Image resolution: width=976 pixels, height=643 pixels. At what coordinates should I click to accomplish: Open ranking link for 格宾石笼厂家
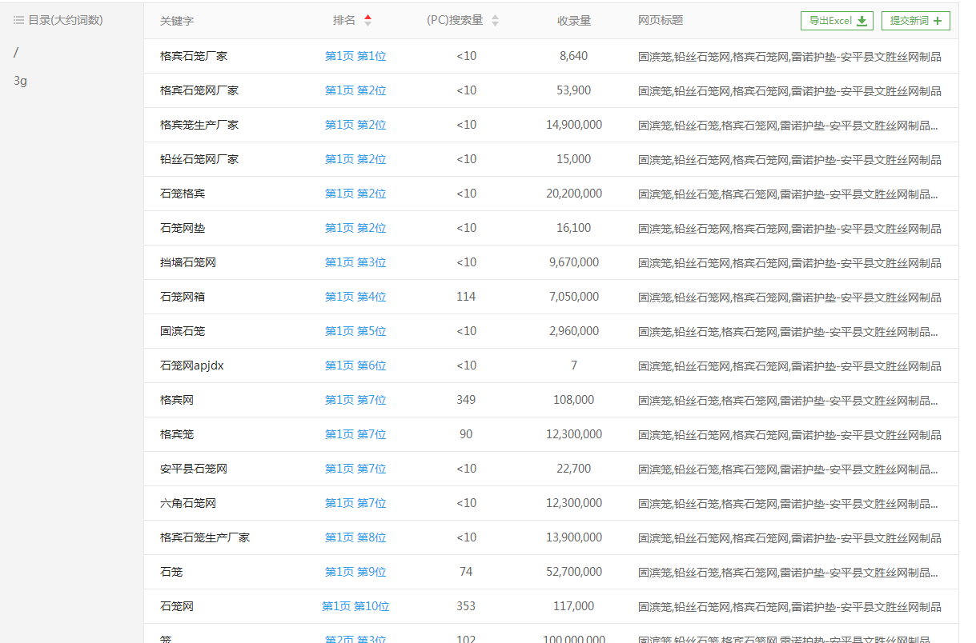355,56
